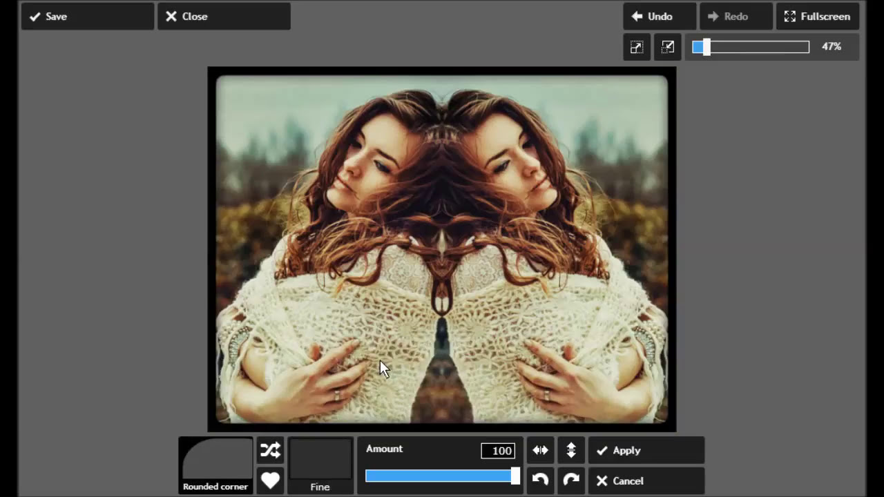Click the Redo button
884x497 pixels.
(x=736, y=17)
